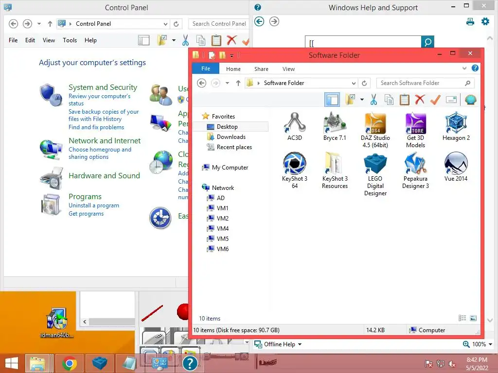The image size is (498, 373).
Task: Switch to details view in Software Folder
Action: (x=462, y=318)
